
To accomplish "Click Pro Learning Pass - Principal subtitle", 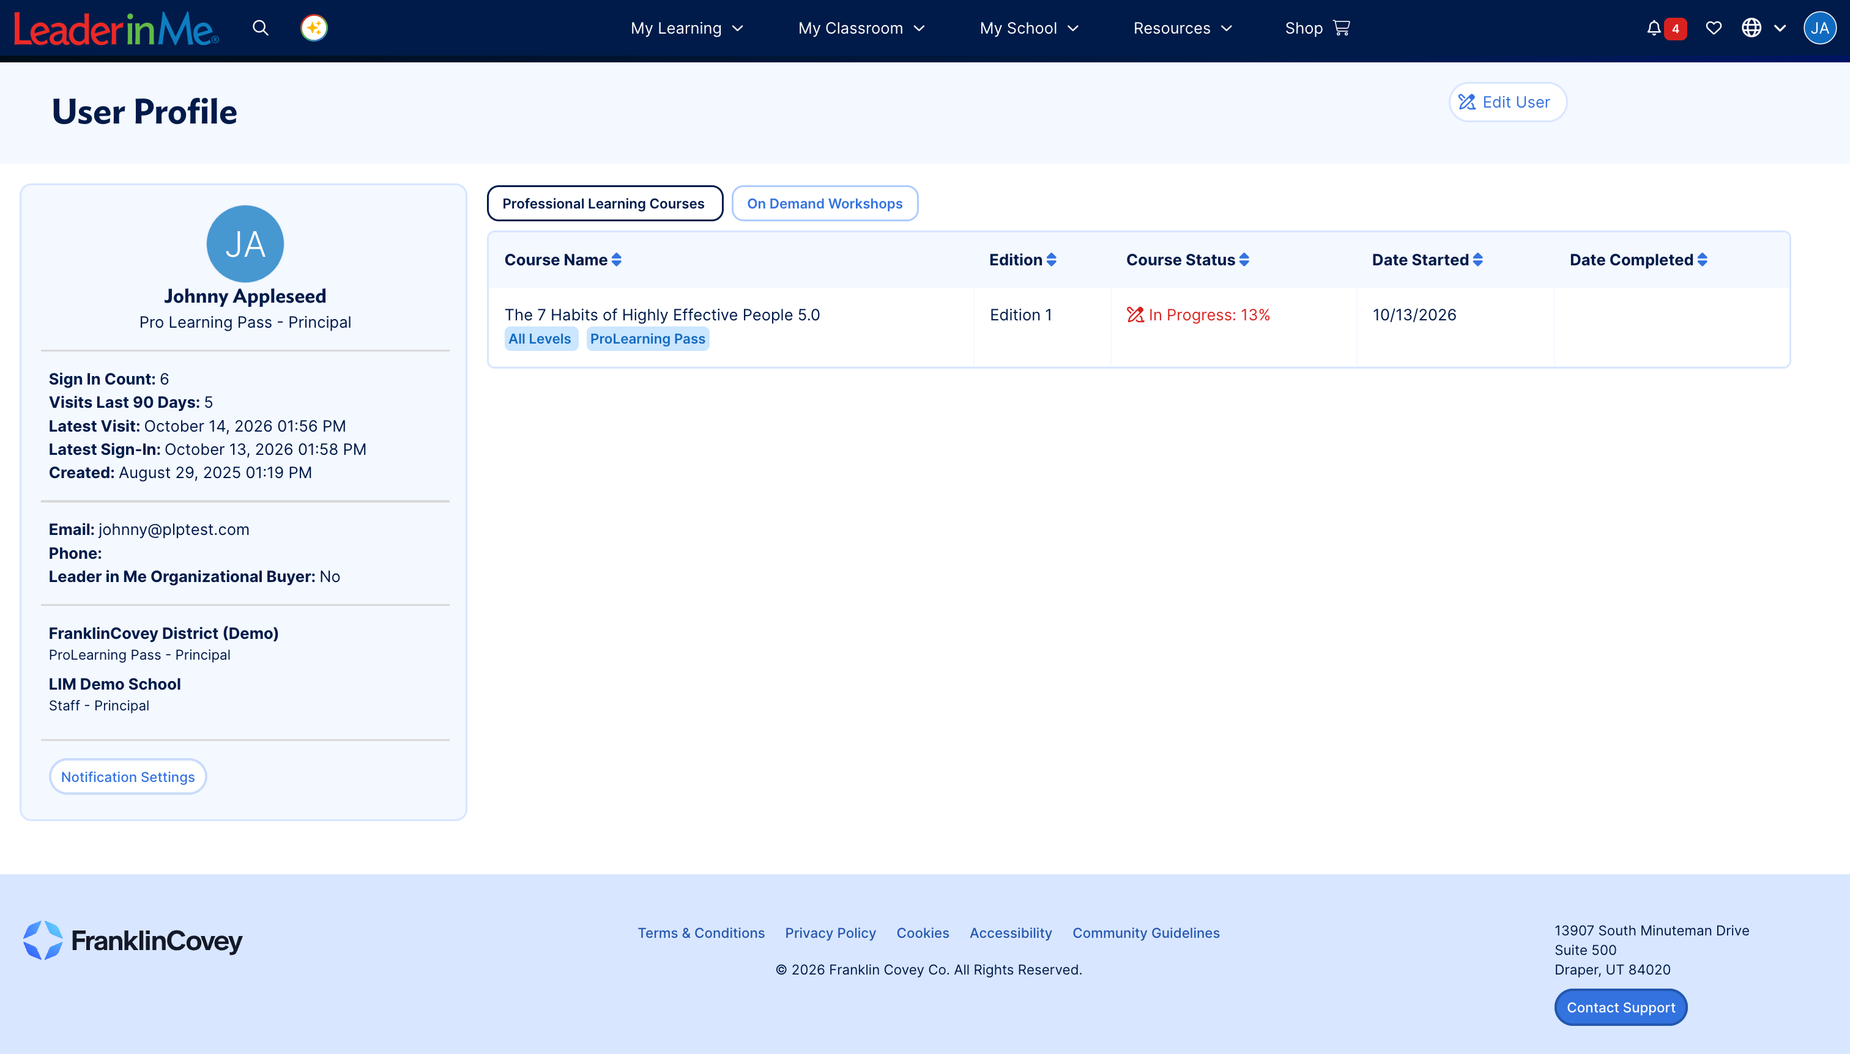I will tap(245, 322).
